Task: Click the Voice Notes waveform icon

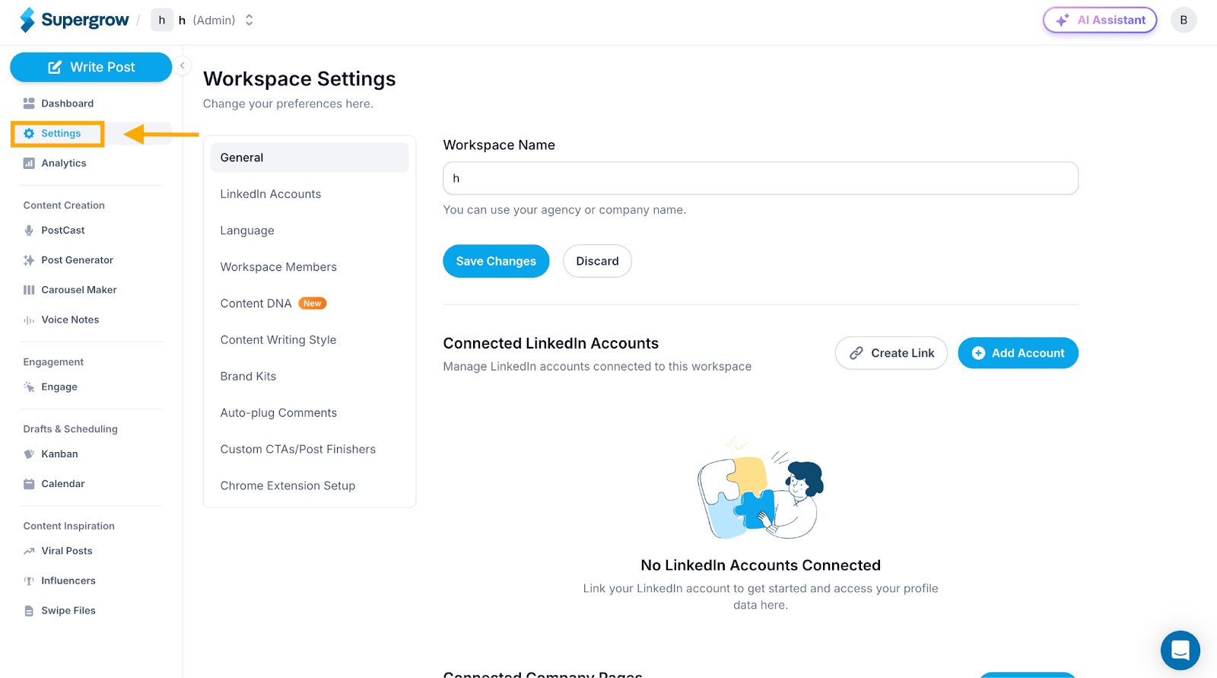Action: (29, 320)
